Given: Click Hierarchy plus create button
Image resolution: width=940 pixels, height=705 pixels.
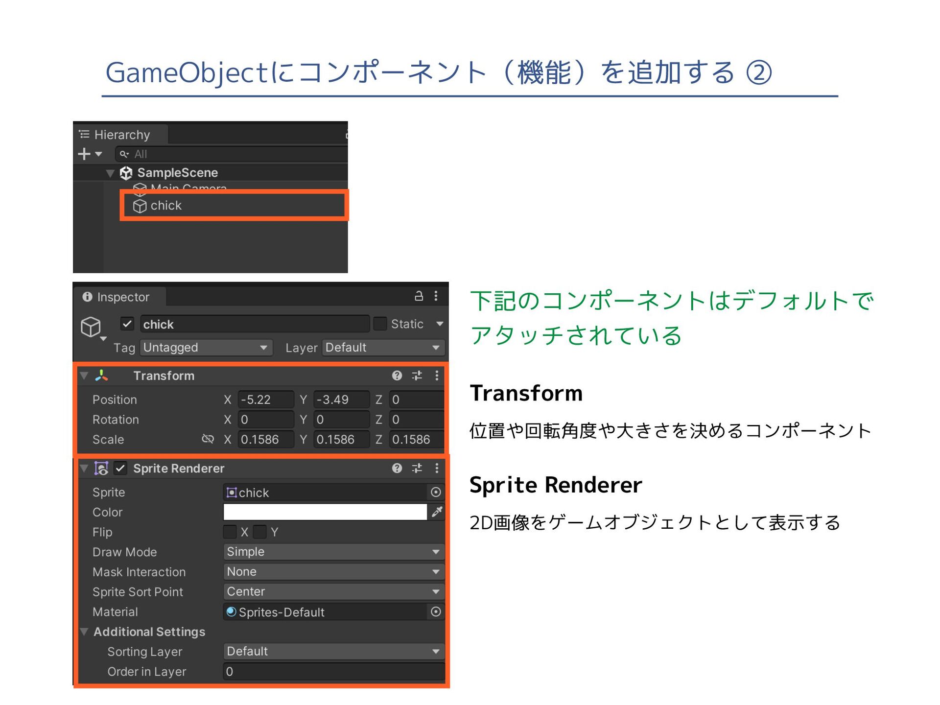Looking at the screenshot, I should coord(85,154).
